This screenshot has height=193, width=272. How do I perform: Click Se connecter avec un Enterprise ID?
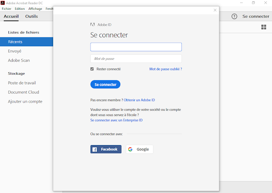coord(116,120)
